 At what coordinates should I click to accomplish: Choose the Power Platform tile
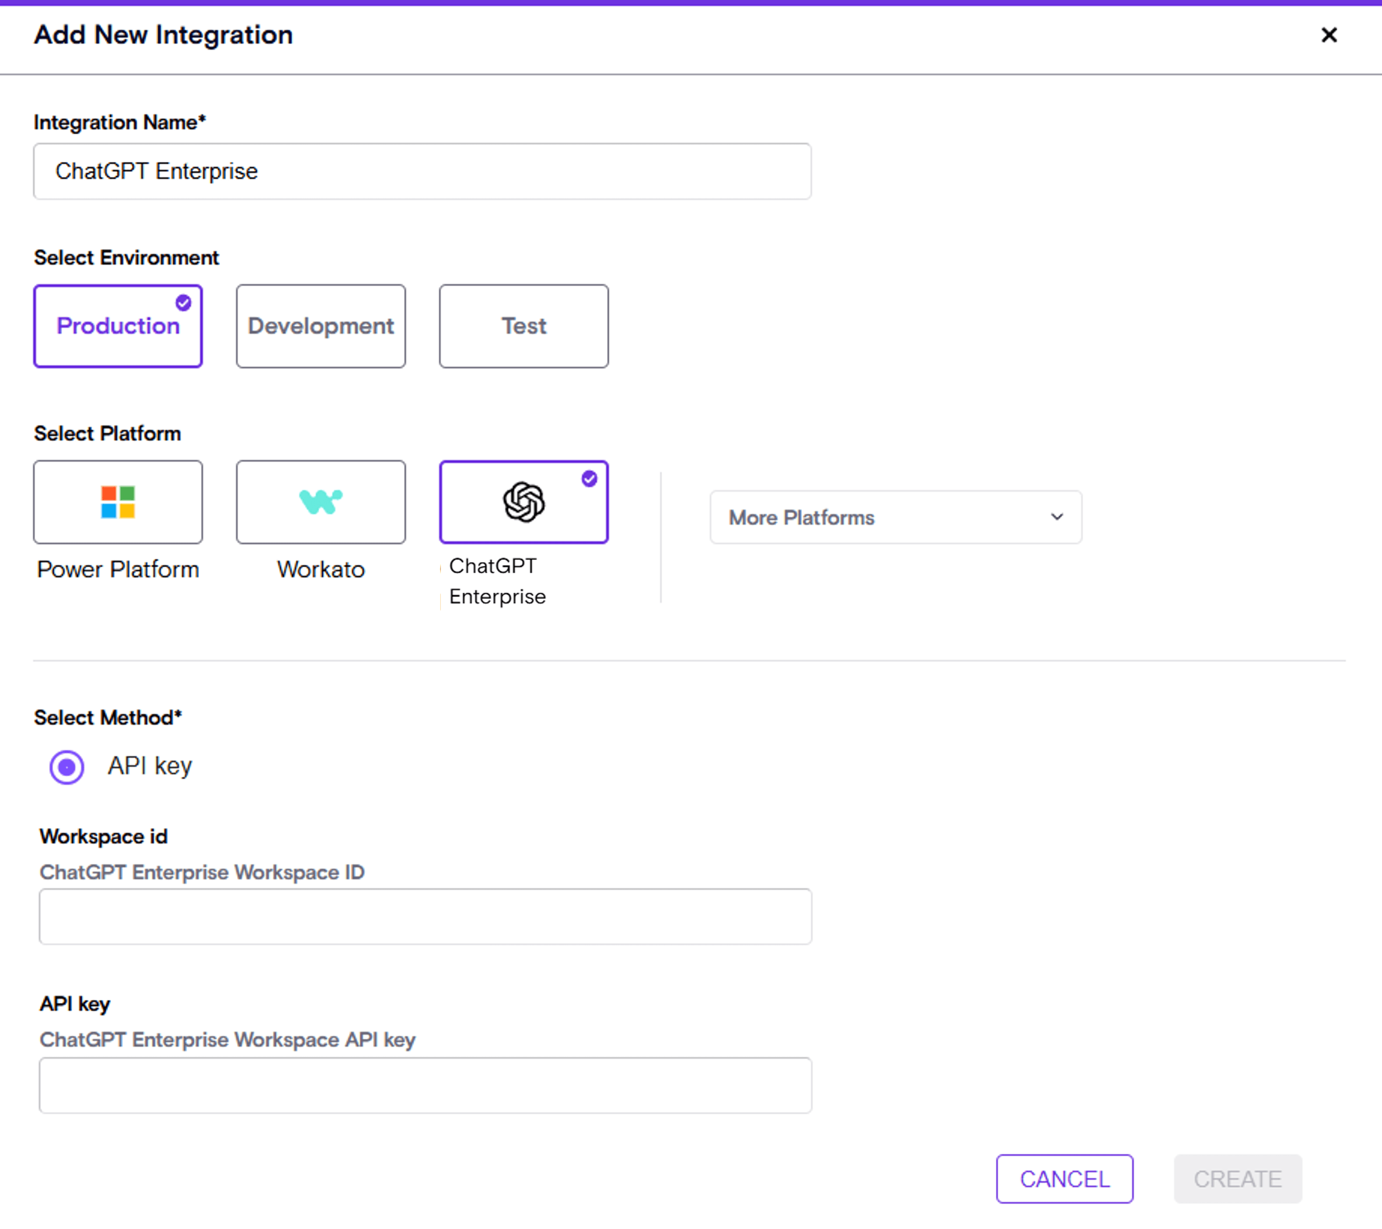pos(118,502)
